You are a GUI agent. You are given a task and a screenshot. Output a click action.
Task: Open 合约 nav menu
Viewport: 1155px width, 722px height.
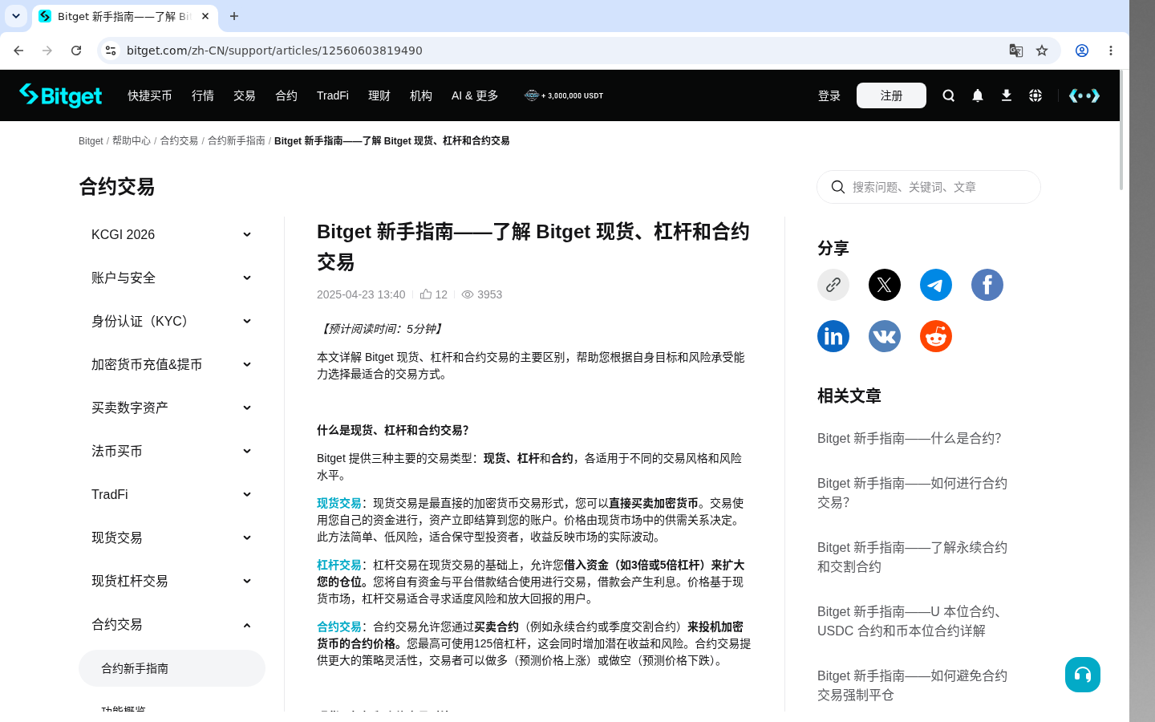point(286,95)
